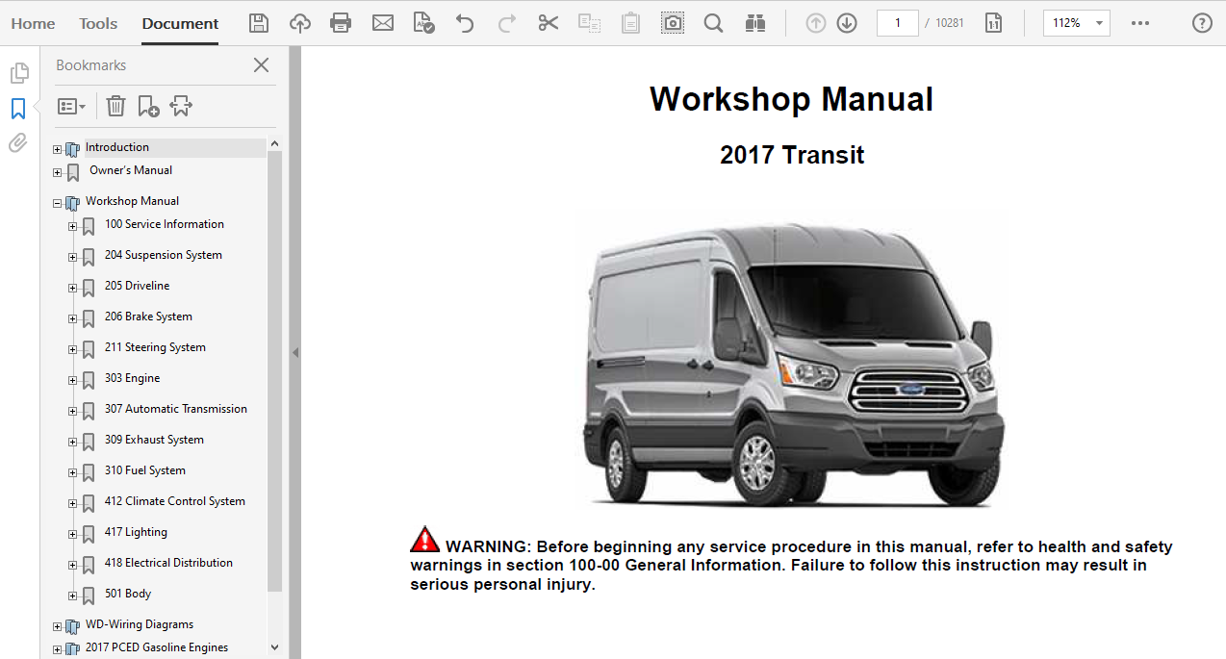This screenshot has width=1226, height=659.
Task: Take a snapshot with camera tool
Action: tap(673, 23)
